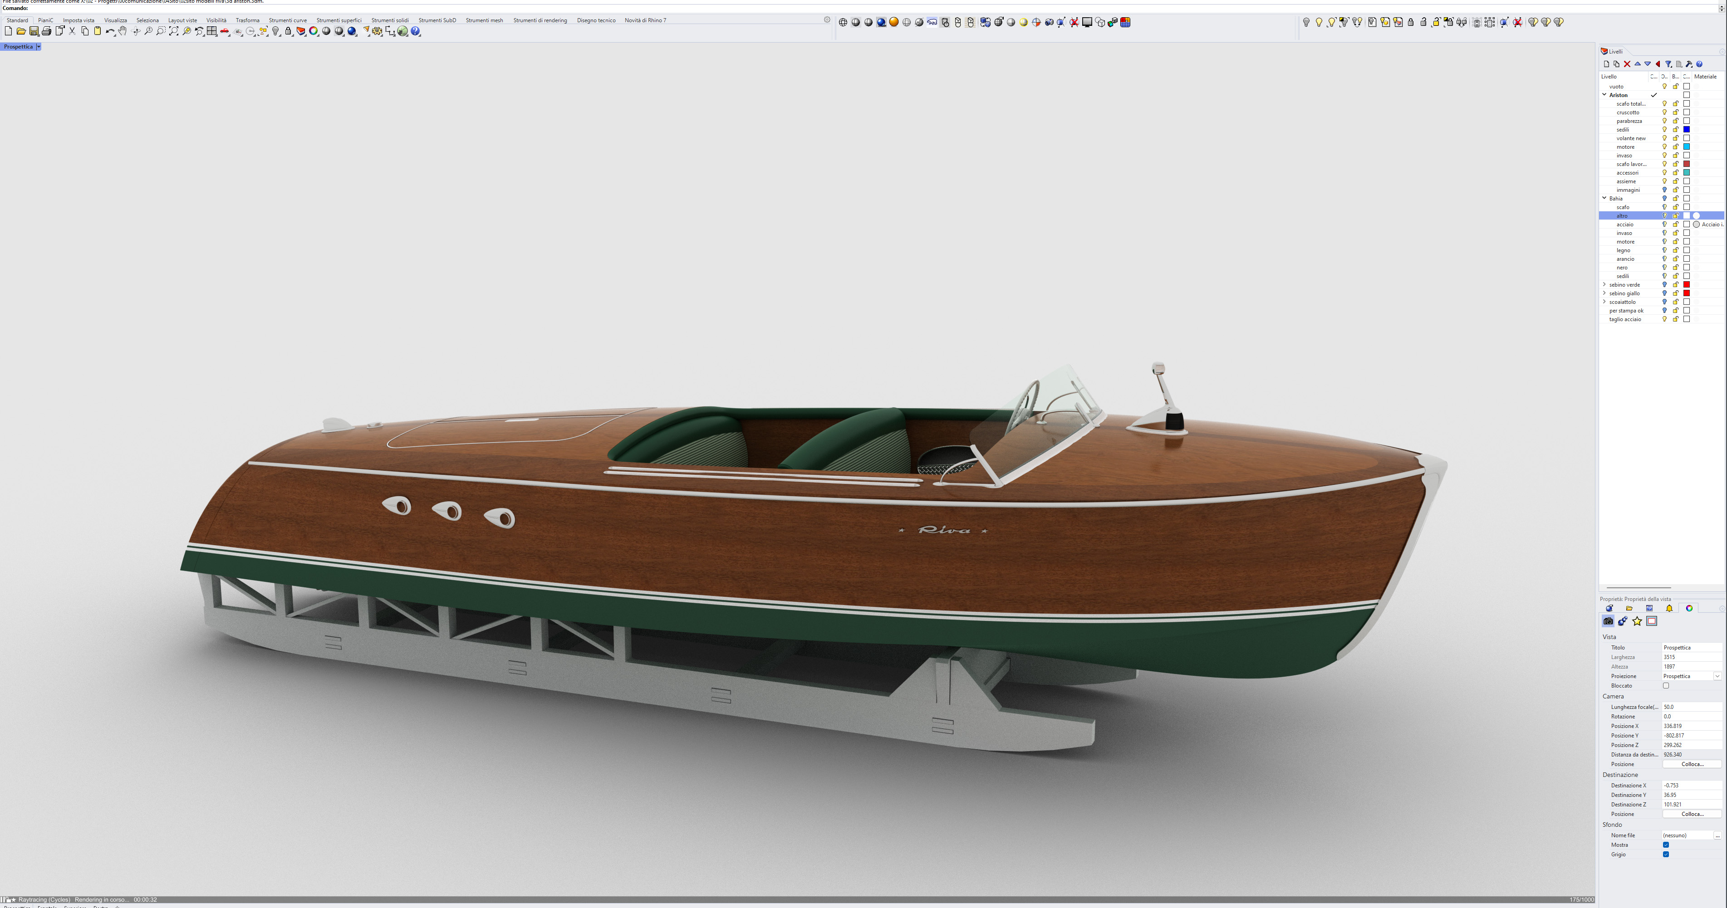
Task: Click the Pan hand tool icon
Action: tap(123, 31)
